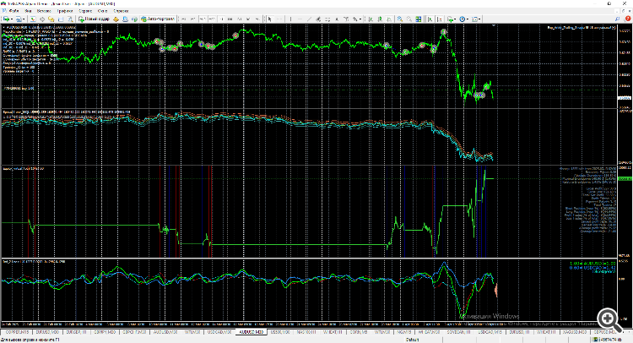
Task: Switch to USDCAD,M30 chart tab
Action: point(219,332)
